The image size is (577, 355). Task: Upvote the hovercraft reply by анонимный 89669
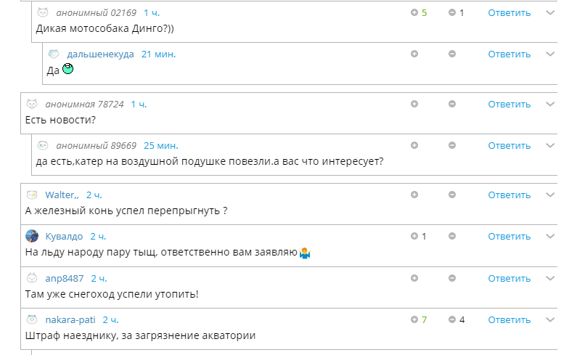(x=414, y=145)
